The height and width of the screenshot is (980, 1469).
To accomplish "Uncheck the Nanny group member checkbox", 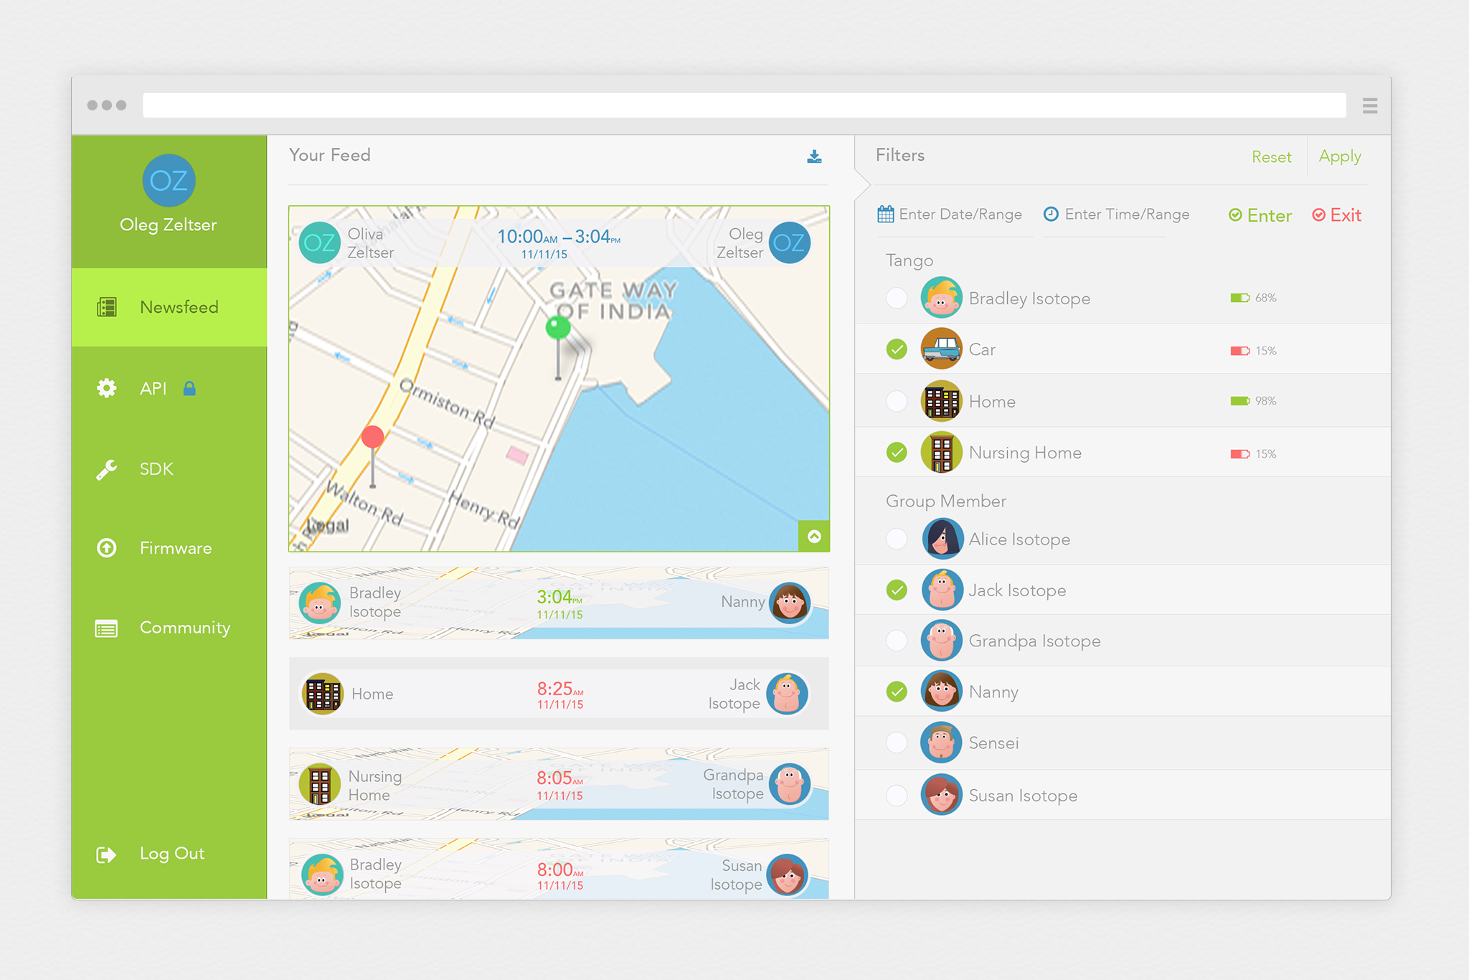I will click(897, 692).
